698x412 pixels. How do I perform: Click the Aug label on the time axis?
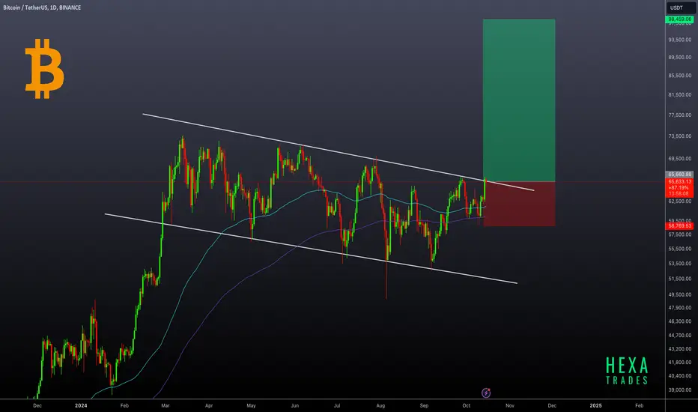pyautogui.click(x=380, y=405)
